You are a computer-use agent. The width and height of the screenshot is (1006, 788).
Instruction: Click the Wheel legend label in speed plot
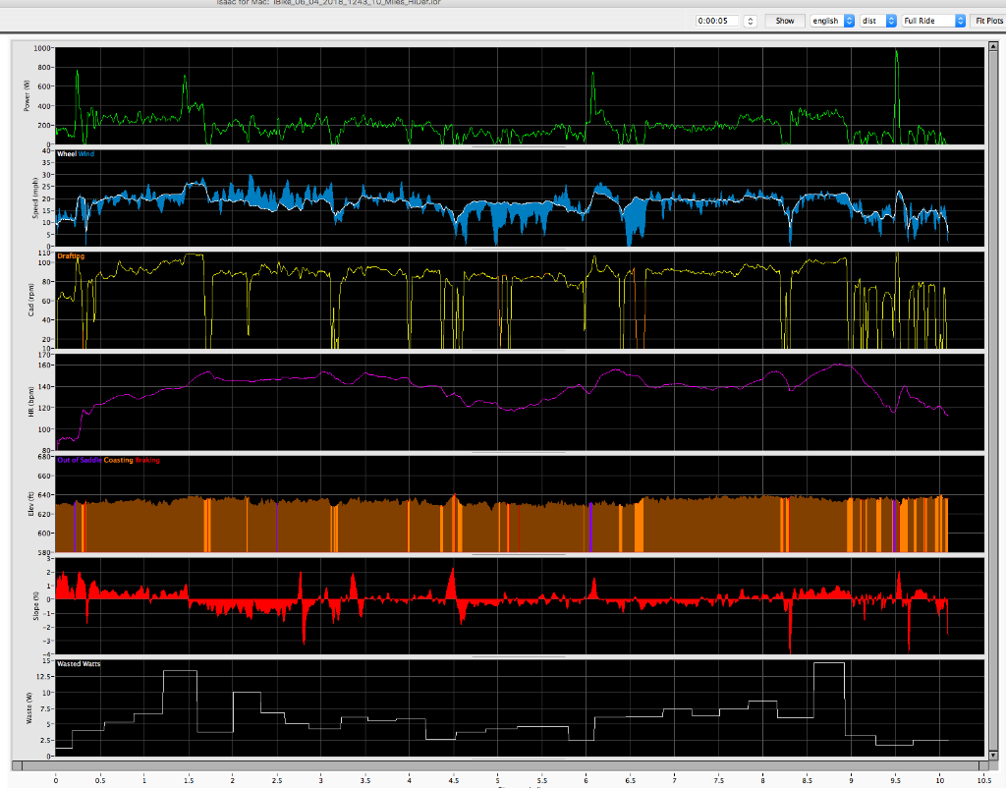pos(67,154)
